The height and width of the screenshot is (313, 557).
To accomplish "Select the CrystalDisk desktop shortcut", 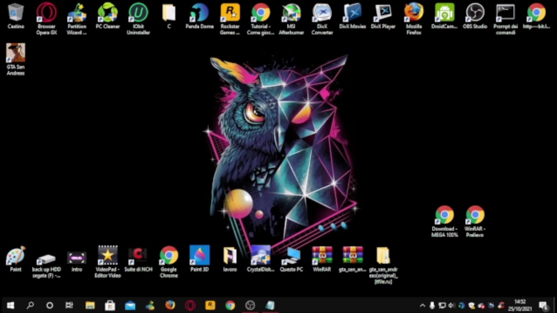I will click(x=260, y=259).
